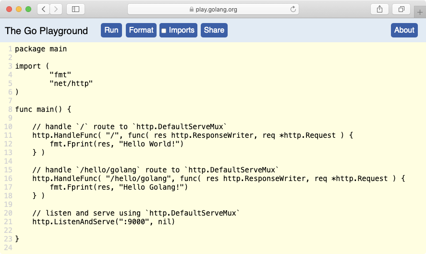Click the padlock icon in address bar
This screenshot has height=254, width=426.
[x=192, y=9]
